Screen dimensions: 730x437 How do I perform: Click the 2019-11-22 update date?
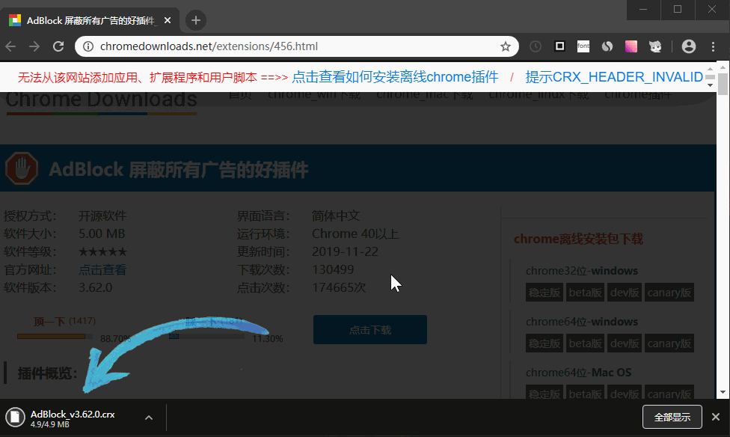[345, 251]
